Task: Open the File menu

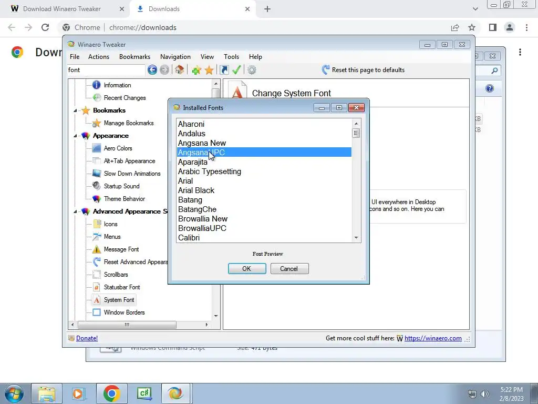Action: point(75,57)
